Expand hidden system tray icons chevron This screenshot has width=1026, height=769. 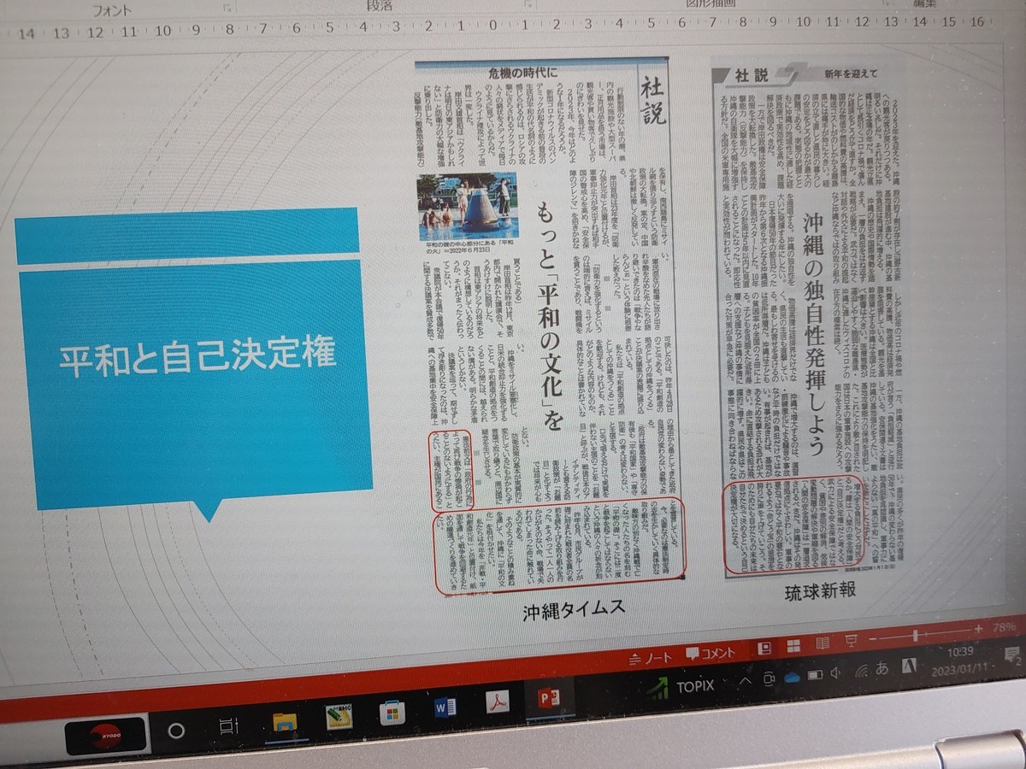click(x=746, y=681)
